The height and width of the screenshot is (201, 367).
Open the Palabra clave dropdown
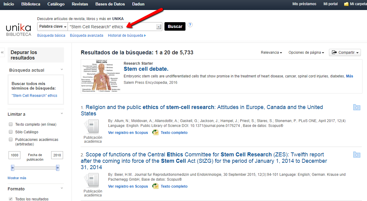click(x=52, y=27)
